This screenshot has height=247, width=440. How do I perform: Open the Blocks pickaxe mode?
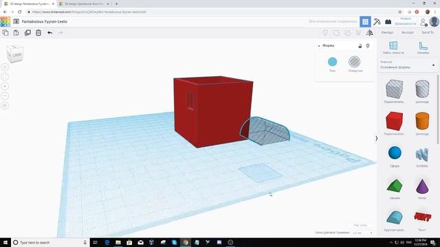coord(377,21)
